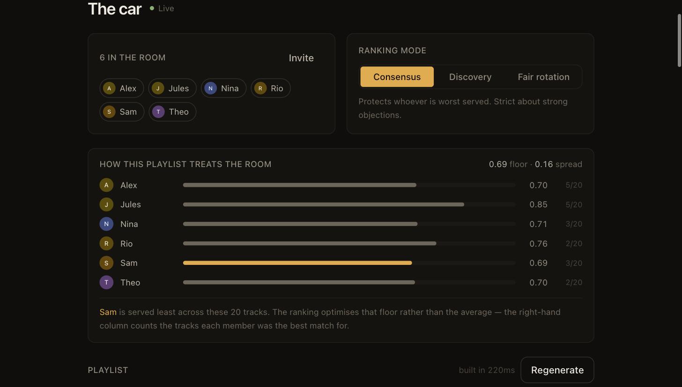The width and height of the screenshot is (682, 387).
Task: Click Nina's avatar in the room chips
Action: [x=210, y=88]
